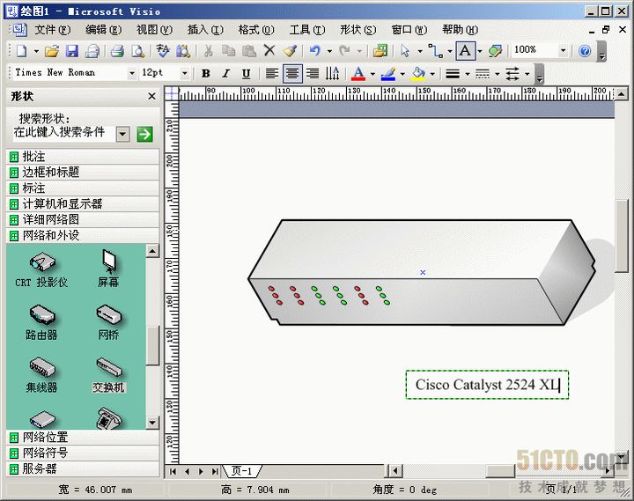Select the Text tool (A)
This screenshot has height=501, width=634.
(x=465, y=51)
